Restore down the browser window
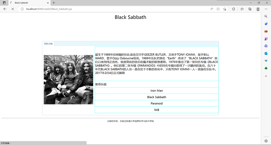The width and height of the screenshot is (271, 145). (x=259, y=3)
